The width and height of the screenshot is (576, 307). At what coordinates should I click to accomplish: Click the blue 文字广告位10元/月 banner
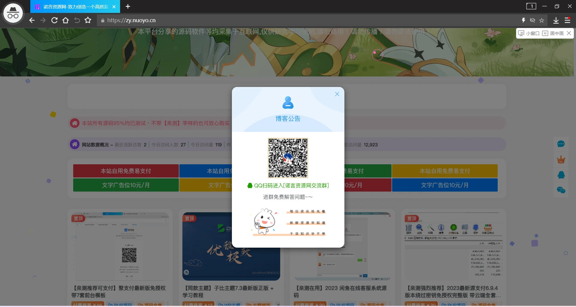click(x=445, y=185)
